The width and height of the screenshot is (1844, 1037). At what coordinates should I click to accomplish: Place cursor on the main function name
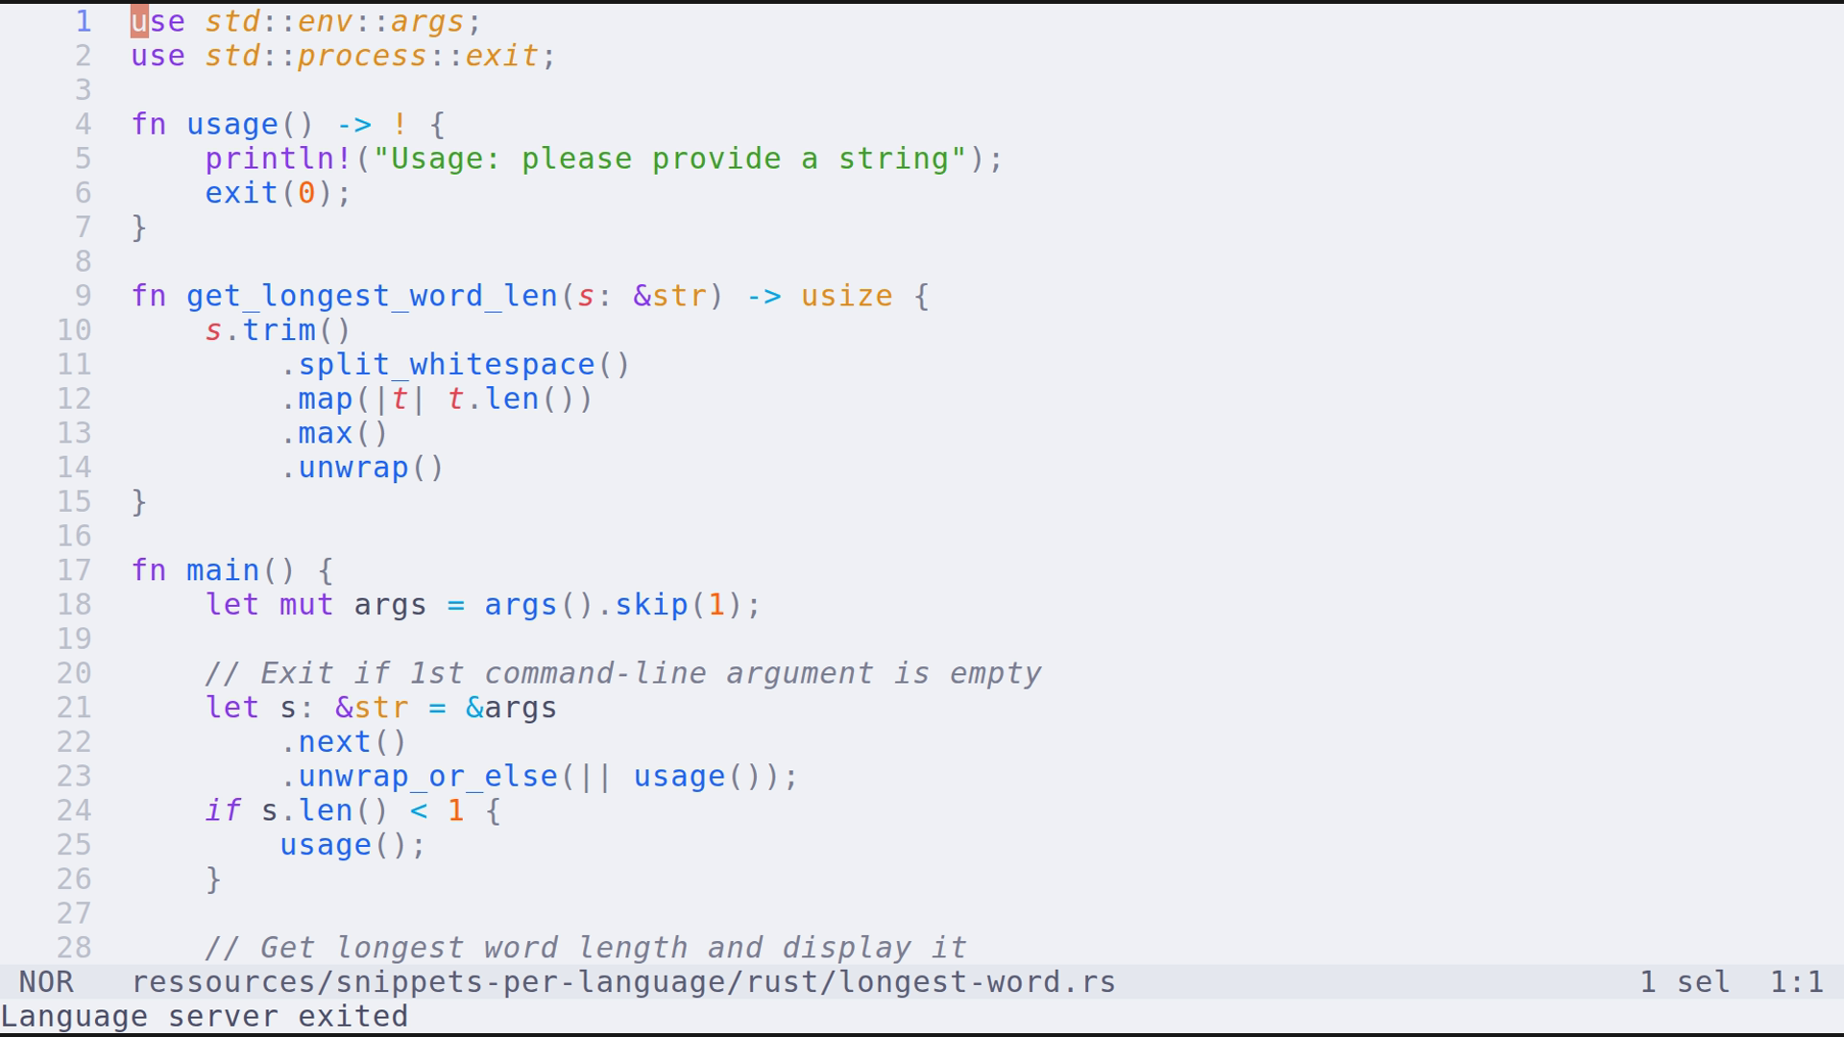pyautogui.click(x=223, y=570)
